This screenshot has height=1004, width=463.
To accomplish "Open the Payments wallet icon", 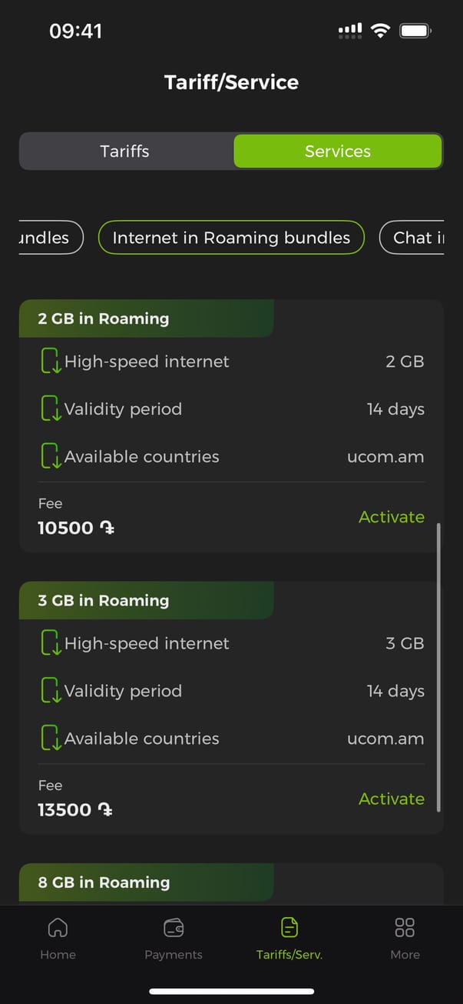I will click(x=174, y=927).
